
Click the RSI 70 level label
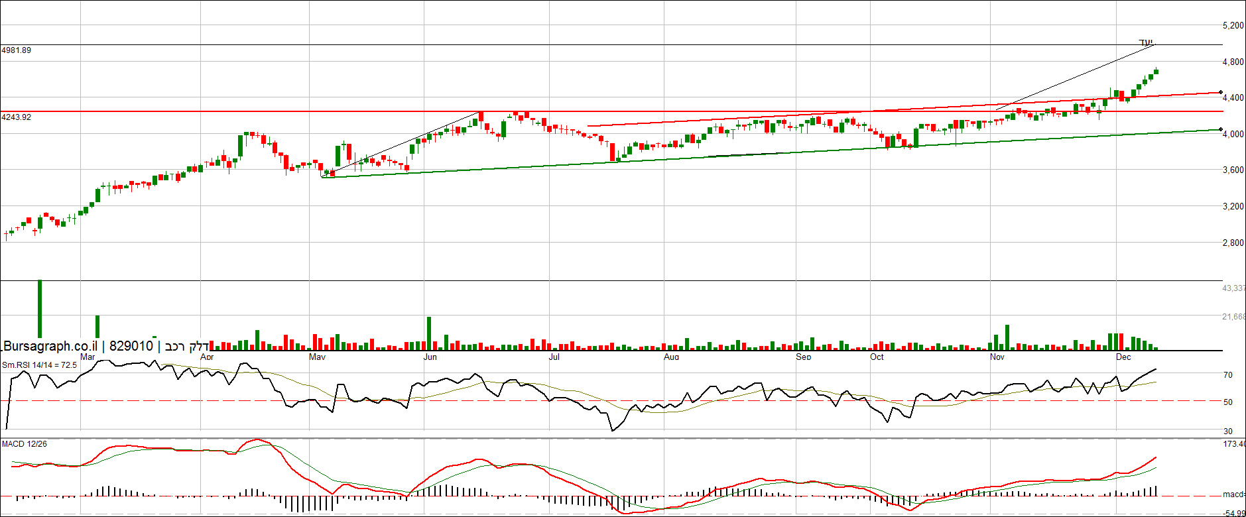coord(1228,375)
